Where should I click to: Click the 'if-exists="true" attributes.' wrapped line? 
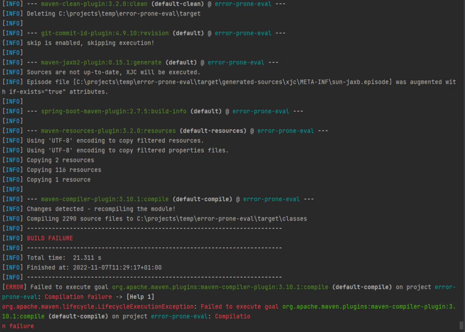55,92
